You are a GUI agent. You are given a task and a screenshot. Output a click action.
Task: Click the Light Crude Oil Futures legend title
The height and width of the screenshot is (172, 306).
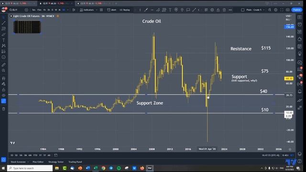tap(33, 16)
